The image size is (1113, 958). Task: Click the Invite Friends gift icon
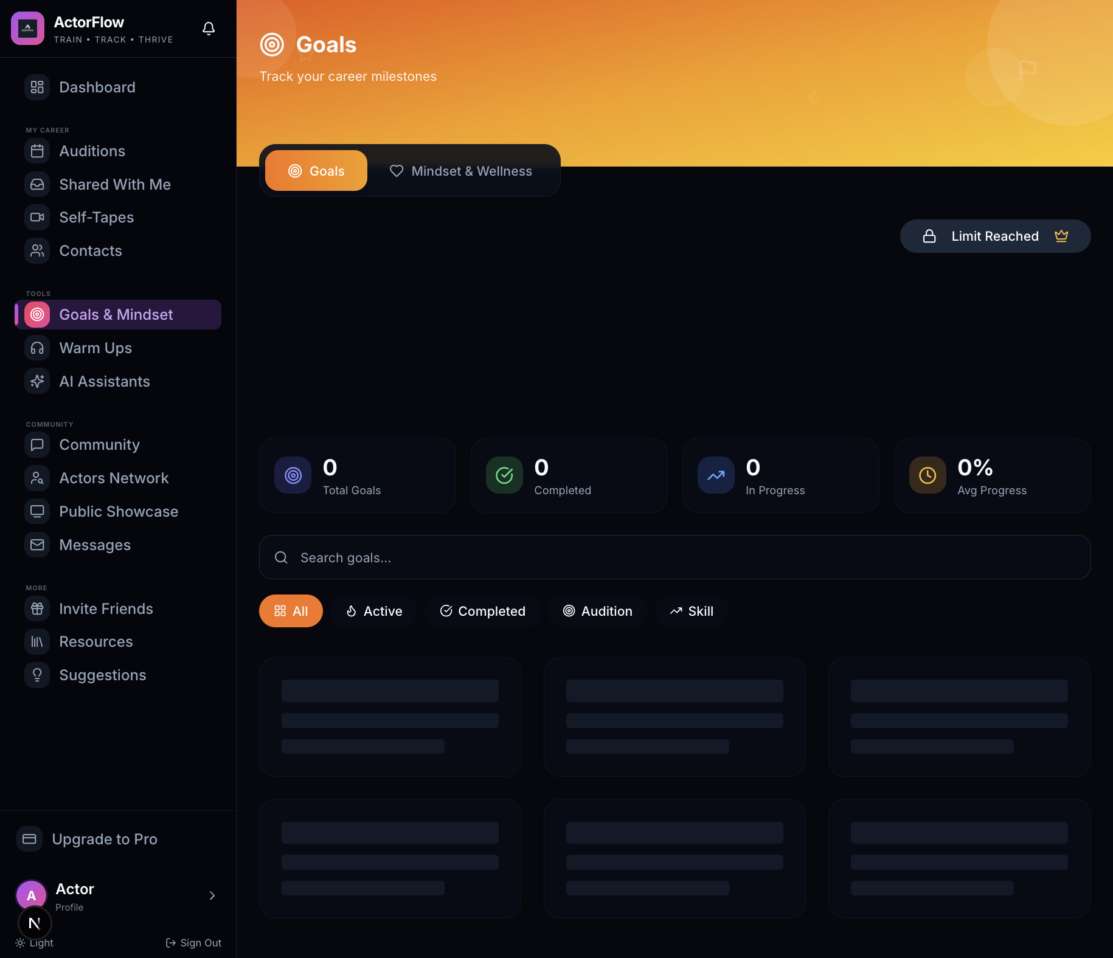[37, 608]
